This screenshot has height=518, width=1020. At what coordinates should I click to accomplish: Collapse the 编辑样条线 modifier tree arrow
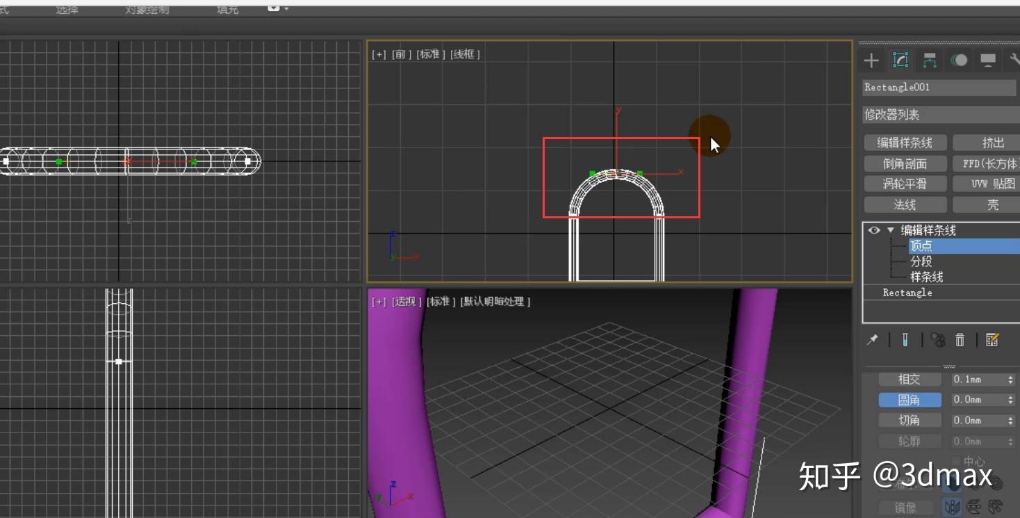coord(890,230)
